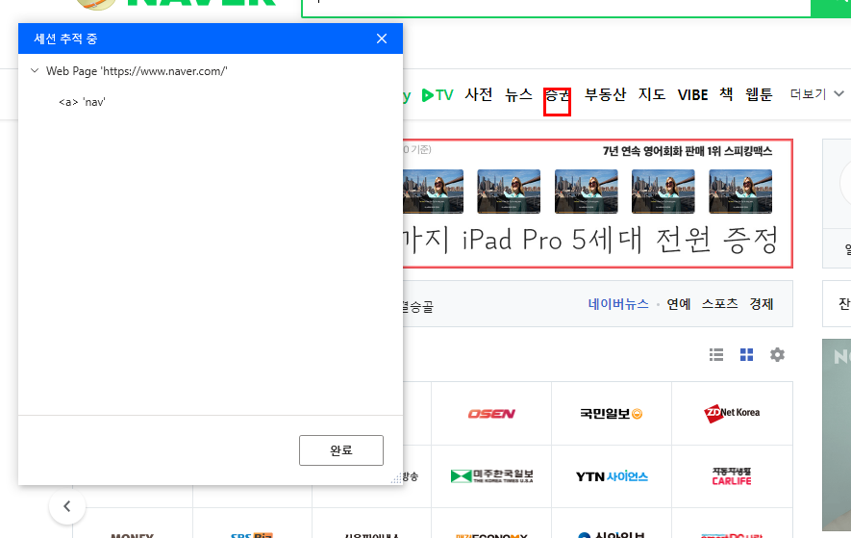The width and height of the screenshot is (851, 538).
Task: Open the 연예 news link
Action: pos(679,304)
